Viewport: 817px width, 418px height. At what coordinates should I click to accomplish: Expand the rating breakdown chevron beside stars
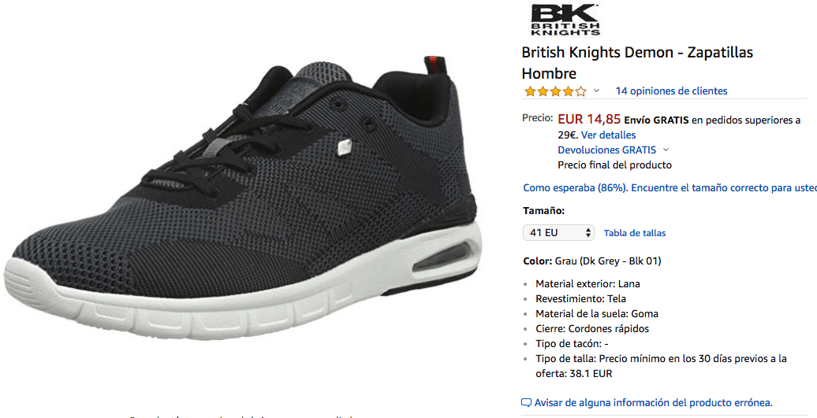point(597,91)
